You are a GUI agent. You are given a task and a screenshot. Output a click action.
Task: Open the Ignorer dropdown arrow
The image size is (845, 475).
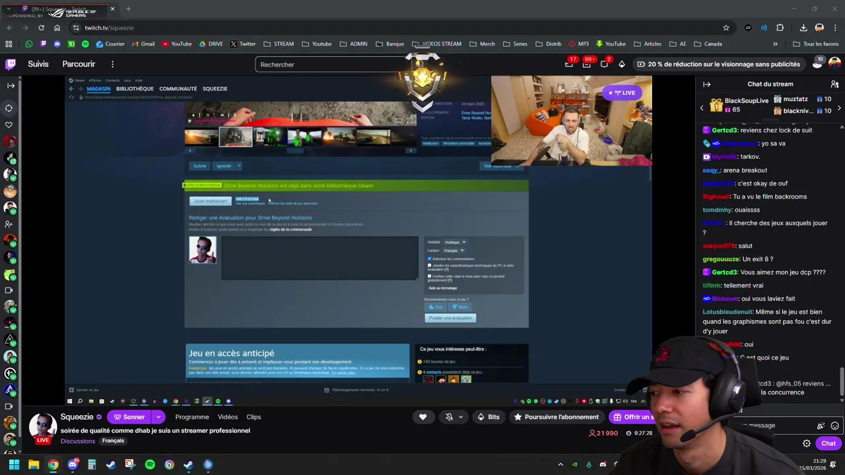(x=238, y=166)
